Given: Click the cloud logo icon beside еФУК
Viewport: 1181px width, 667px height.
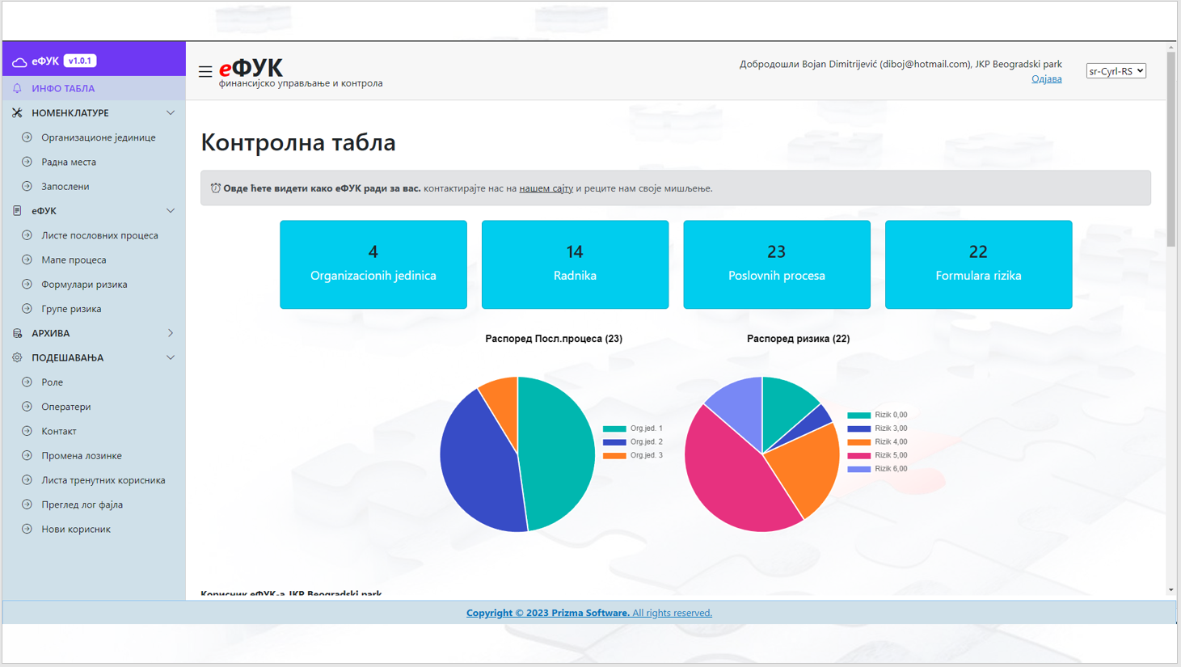Looking at the screenshot, I should pos(19,61).
